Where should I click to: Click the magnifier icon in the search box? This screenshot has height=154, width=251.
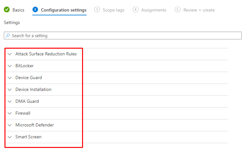point(8,36)
